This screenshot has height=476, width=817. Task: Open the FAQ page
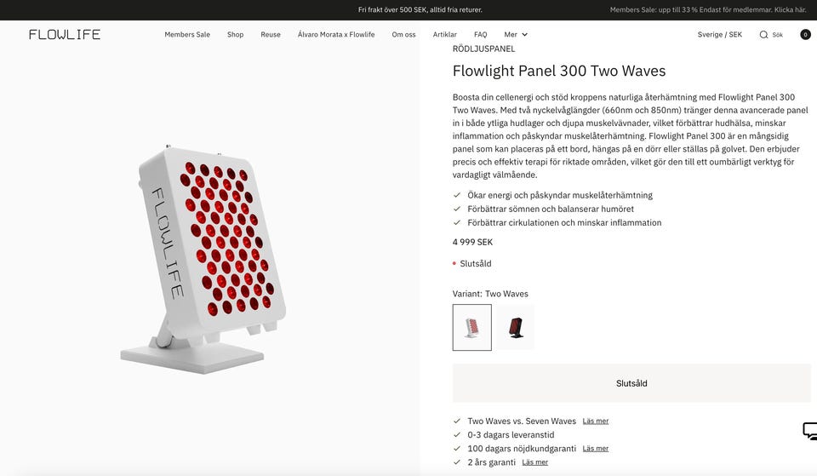pos(481,35)
